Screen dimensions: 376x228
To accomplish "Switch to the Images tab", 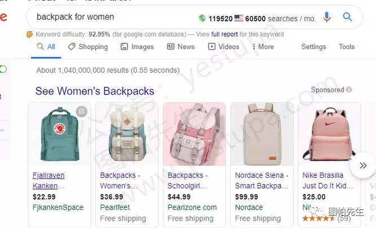I will tap(137, 47).
